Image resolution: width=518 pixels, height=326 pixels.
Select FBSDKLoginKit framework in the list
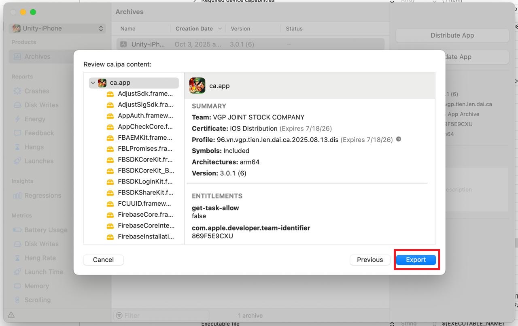click(x=145, y=181)
